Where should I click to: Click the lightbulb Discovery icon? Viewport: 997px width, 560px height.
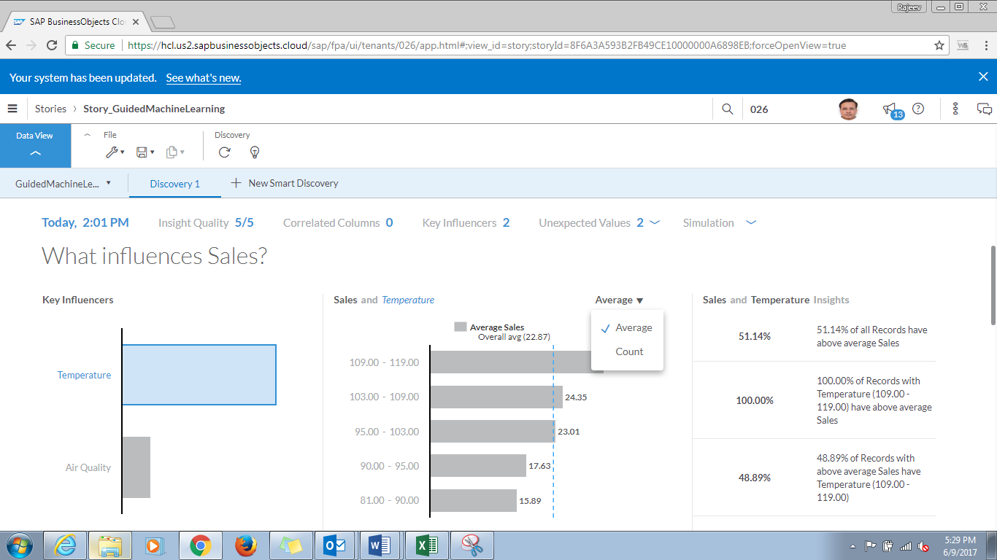click(x=254, y=152)
